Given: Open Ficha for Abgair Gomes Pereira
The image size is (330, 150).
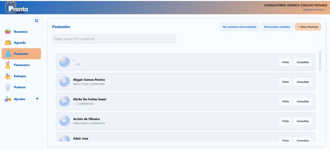Looking at the screenshot, I should [x=285, y=82].
